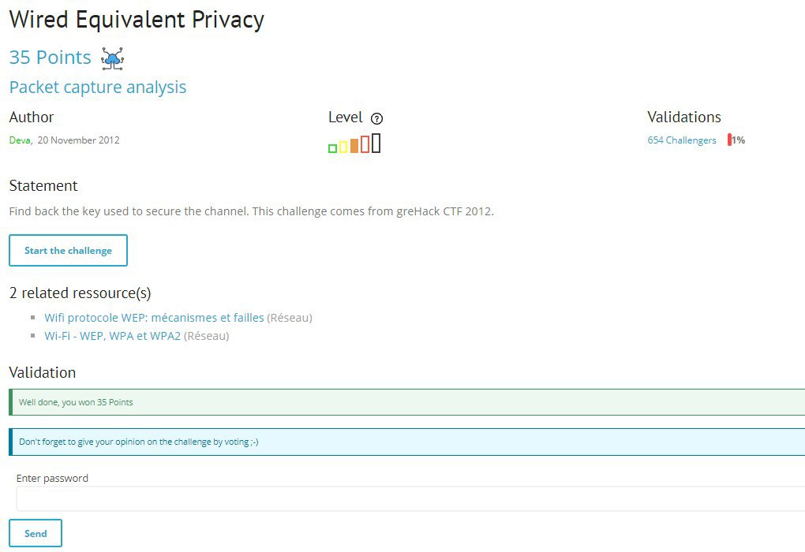Screen dimensions: 805x552
Task: Click the red fourth difficulty level bar
Action: click(x=365, y=144)
